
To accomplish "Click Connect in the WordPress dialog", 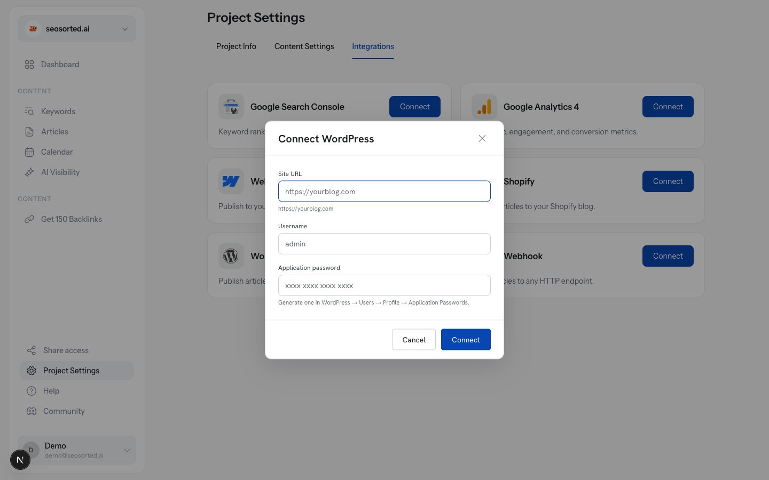I will [466, 340].
